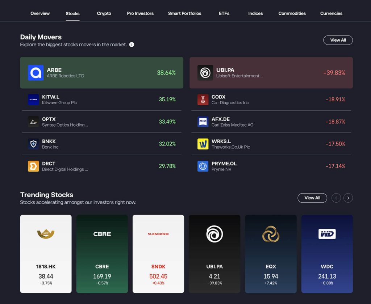Show previous trending stocks with left arrow
The width and height of the screenshot is (371, 304).
pos(336,198)
